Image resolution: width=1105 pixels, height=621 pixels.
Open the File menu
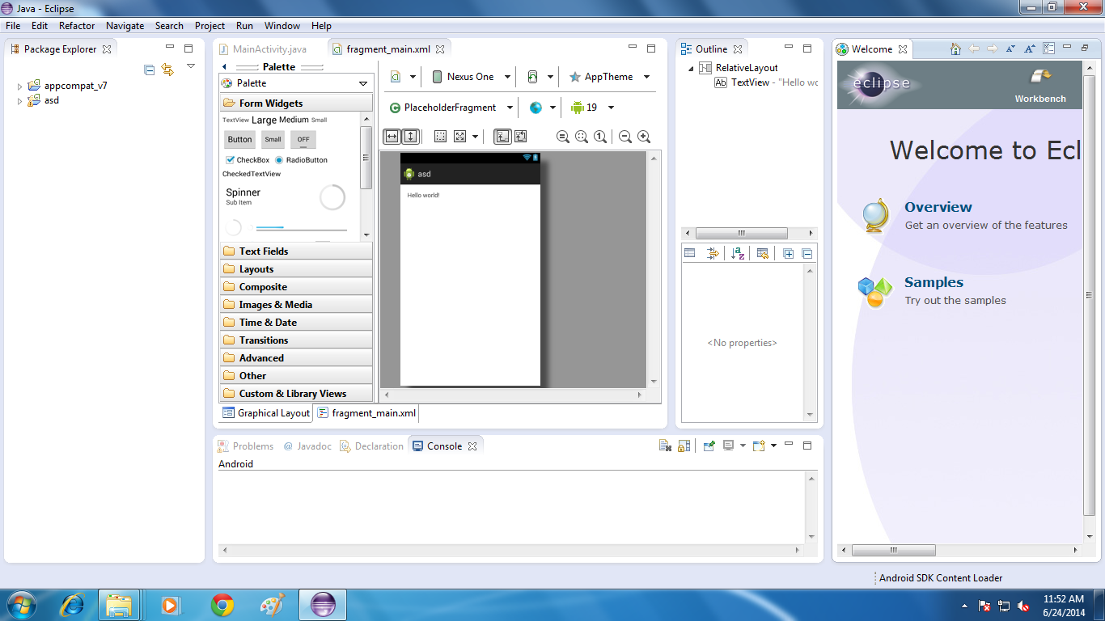pyautogui.click(x=13, y=26)
